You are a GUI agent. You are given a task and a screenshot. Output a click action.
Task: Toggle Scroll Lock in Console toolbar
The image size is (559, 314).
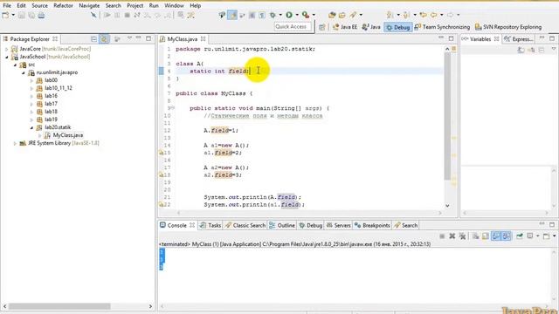486,236
